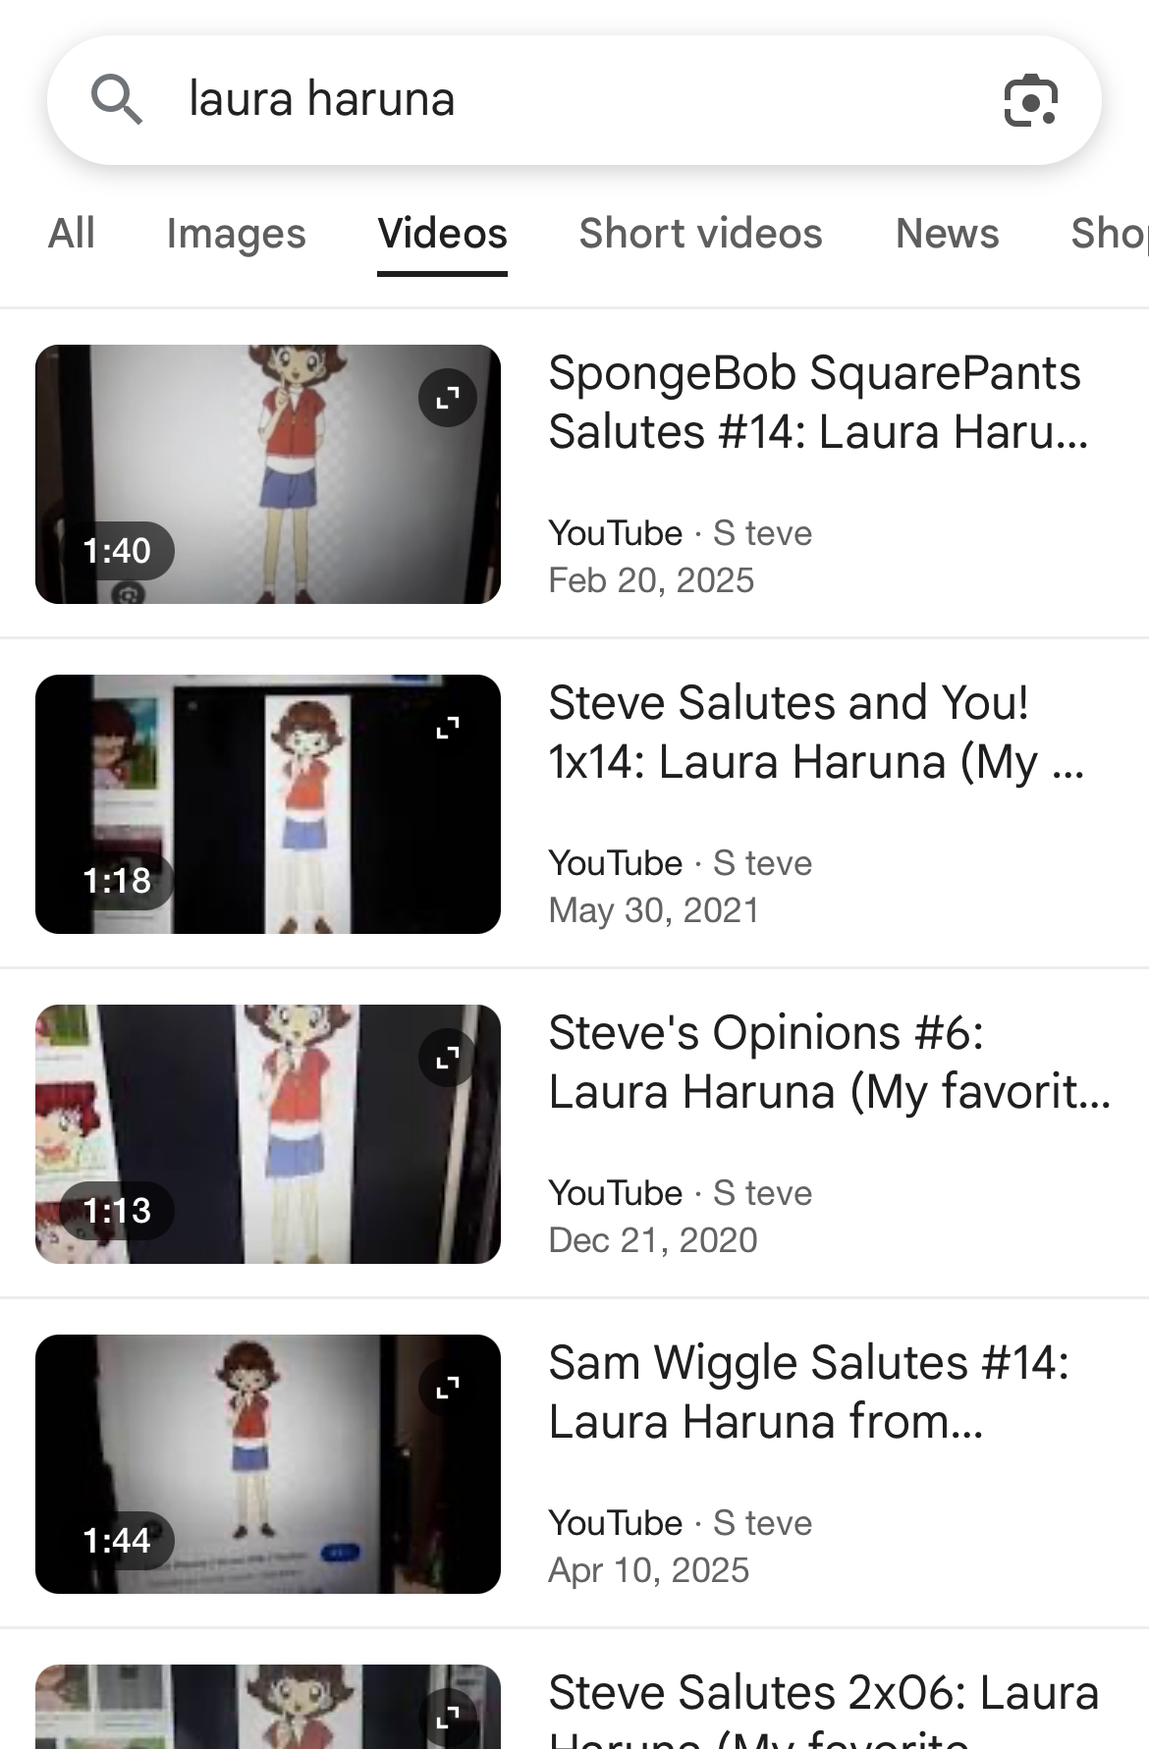Play the 1:13 duration video thumbnail
The width and height of the screenshot is (1149, 1749).
click(268, 1134)
